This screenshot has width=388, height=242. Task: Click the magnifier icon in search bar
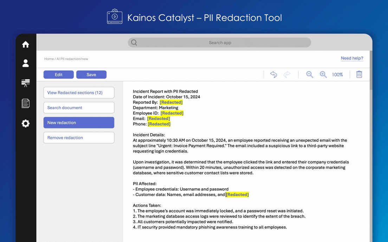pos(134,42)
